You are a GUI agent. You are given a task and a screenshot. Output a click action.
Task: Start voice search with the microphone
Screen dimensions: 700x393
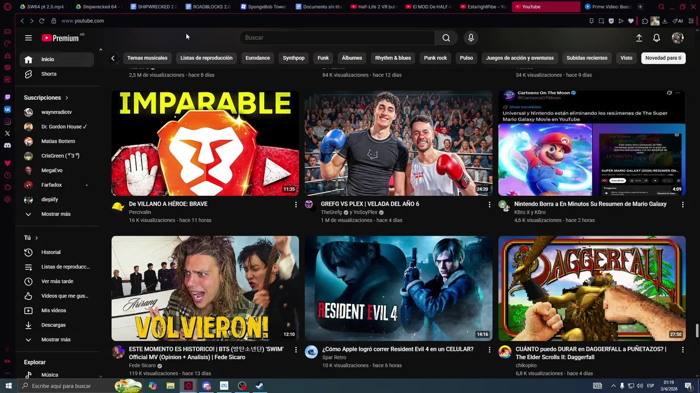coord(471,38)
